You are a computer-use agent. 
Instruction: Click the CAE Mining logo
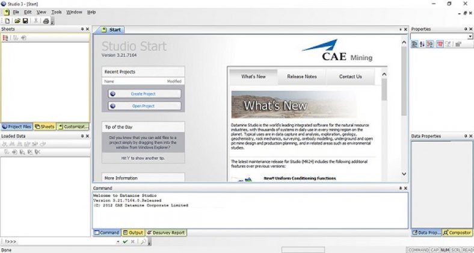coord(337,51)
